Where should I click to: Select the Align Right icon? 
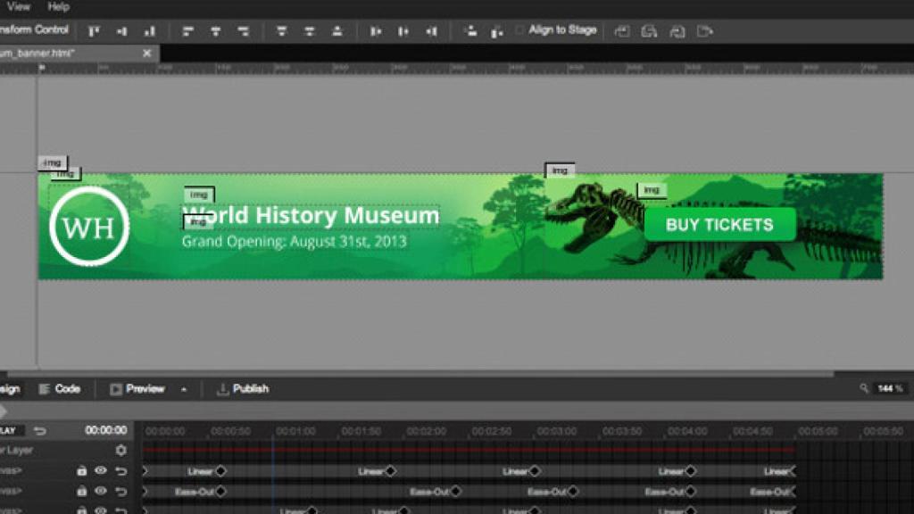tap(245, 29)
